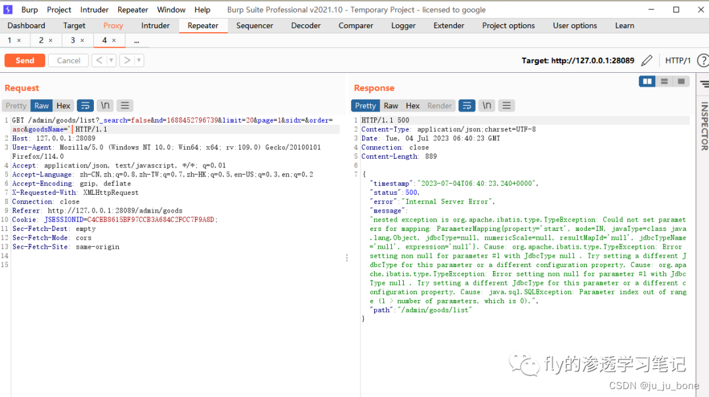Switch Request view to Pretty

click(16, 106)
